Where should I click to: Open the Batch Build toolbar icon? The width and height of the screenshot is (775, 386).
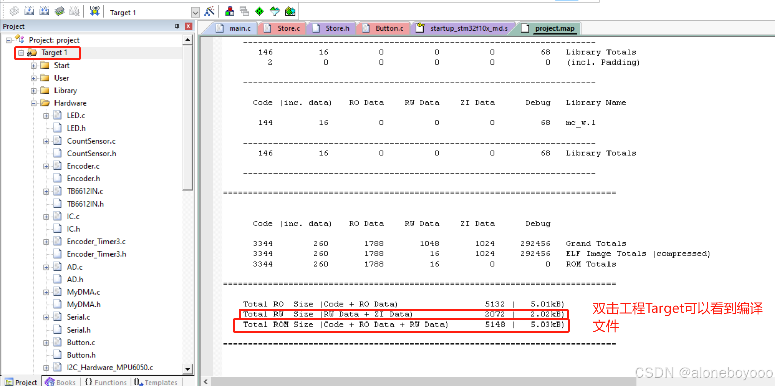coord(60,11)
